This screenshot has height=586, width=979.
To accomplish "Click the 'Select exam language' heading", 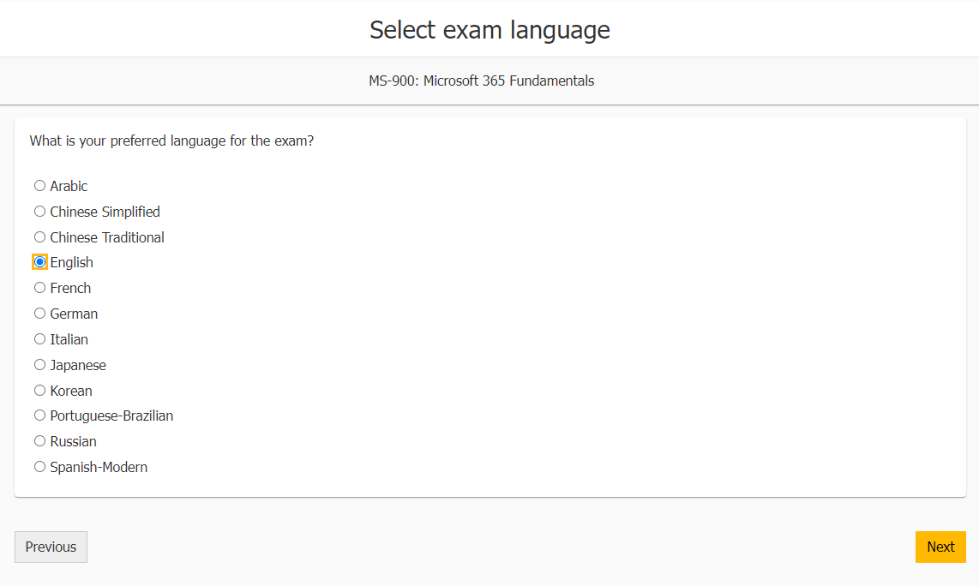I will 489,30.
